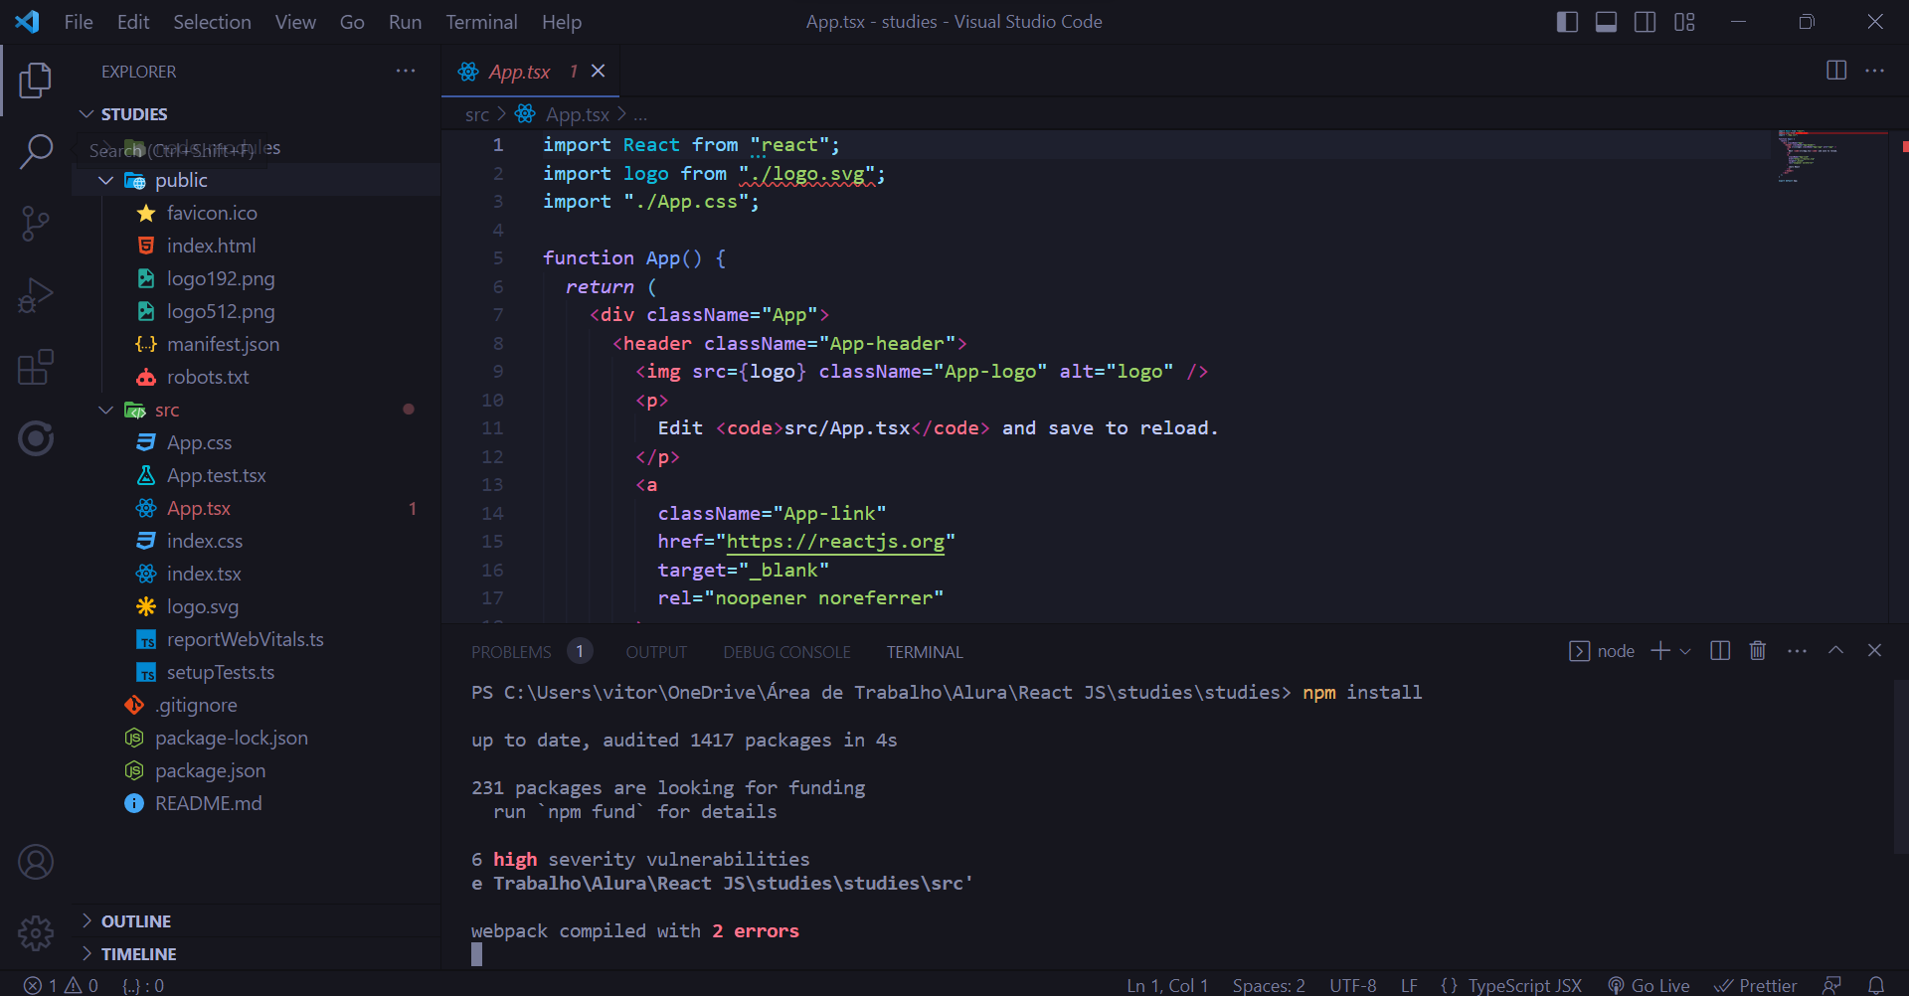Open Explorer Views and More Actions ellipsis
1909x996 pixels.
coord(406,71)
